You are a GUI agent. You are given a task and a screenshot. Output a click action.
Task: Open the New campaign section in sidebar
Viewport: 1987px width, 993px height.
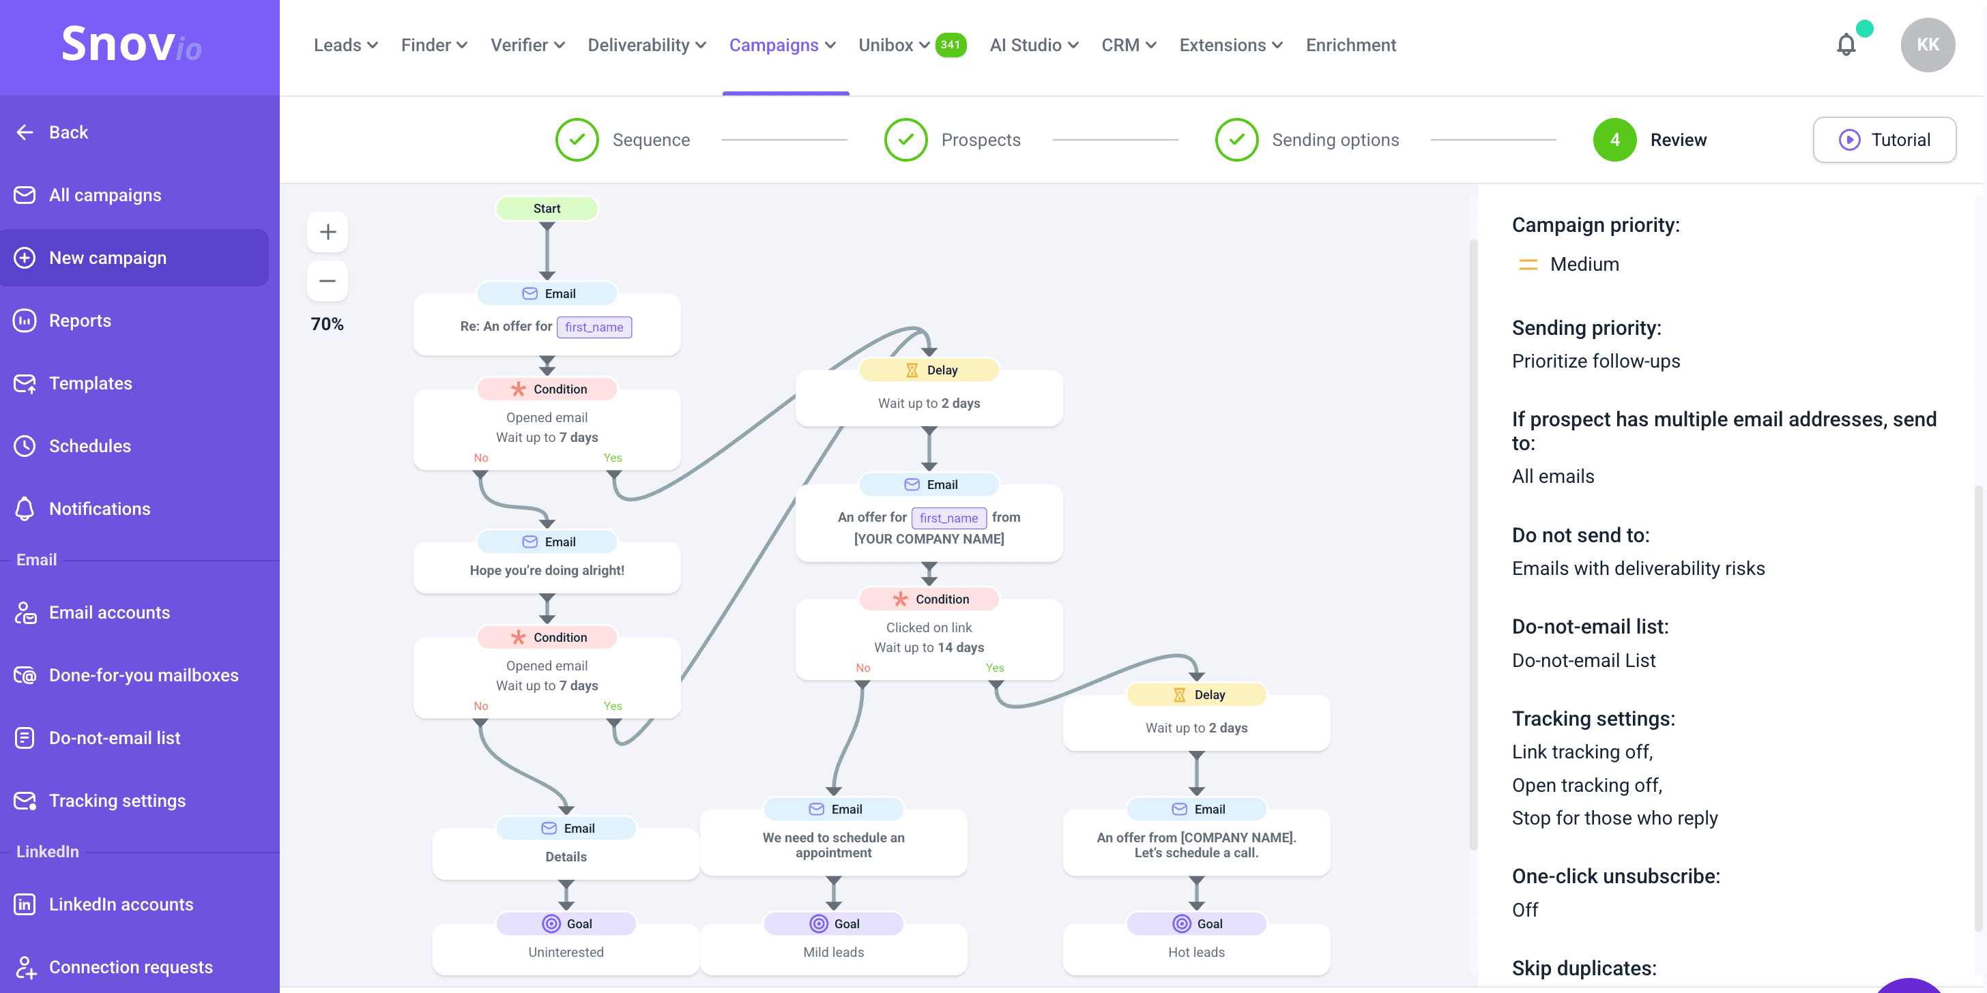pos(108,258)
